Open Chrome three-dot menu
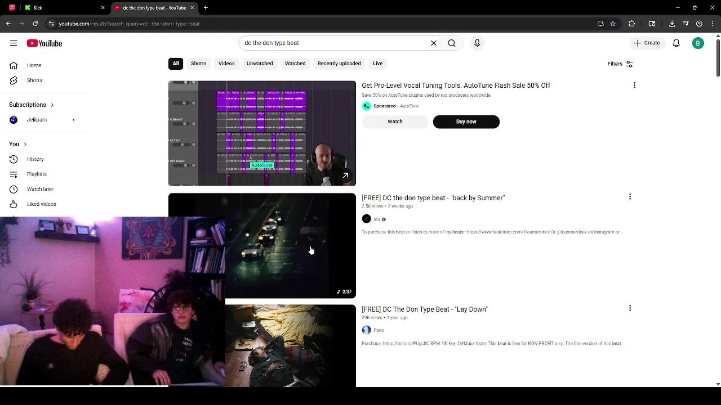This screenshot has height=405, width=721. pos(713,24)
